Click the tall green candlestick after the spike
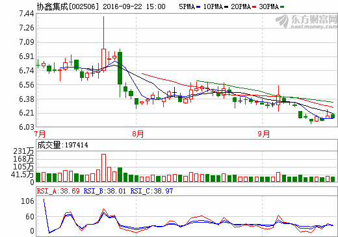Screen dimensions: 338x237 120,73
